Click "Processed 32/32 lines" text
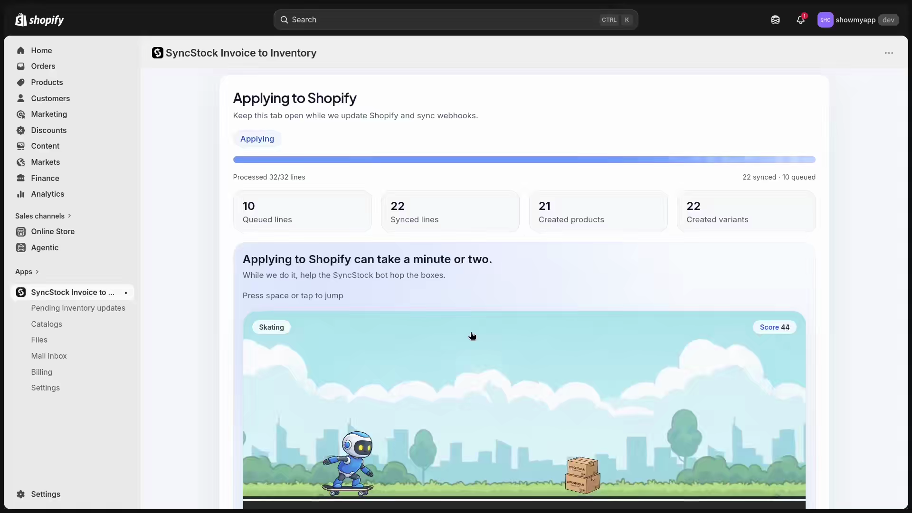912x513 pixels. pyautogui.click(x=269, y=177)
